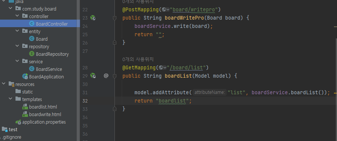The height and width of the screenshot is (141, 337).
Task: Click the boardwrite.html file icon
Action: [25, 114]
